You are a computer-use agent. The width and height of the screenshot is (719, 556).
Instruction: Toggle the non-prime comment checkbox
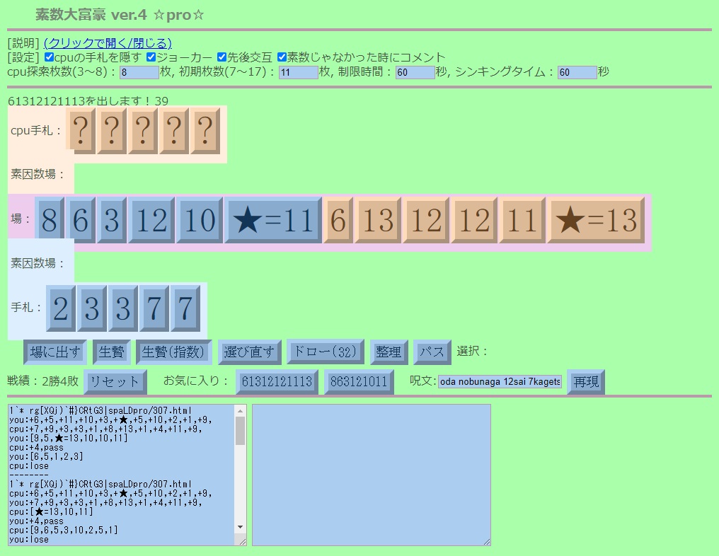[282, 57]
